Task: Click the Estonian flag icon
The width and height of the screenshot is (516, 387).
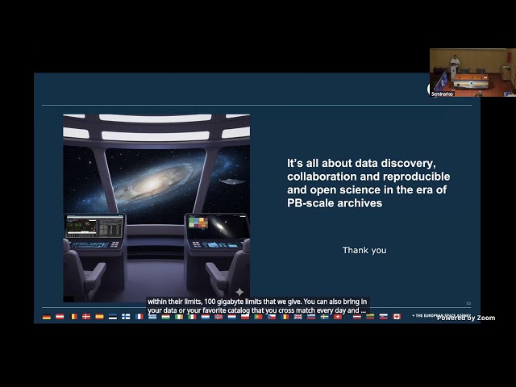Action: (113, 317)
